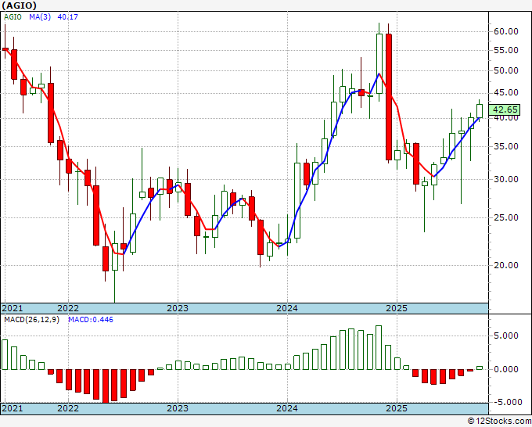
Task: Click the 5.000 MACD axis label
Action: click(x=506, y=335)
